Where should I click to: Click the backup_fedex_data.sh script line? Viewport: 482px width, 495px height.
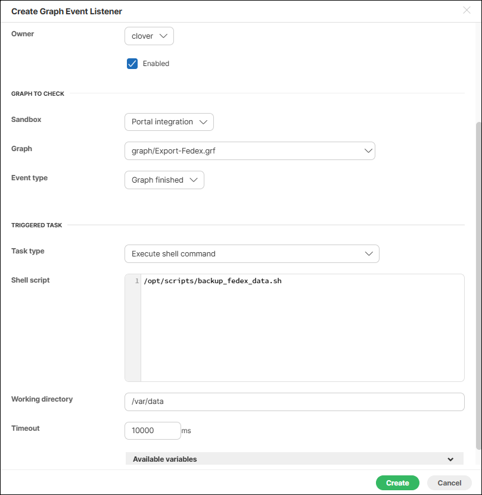[213, 281]
